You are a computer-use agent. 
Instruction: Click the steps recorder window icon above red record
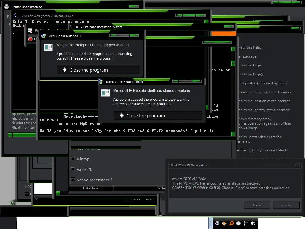30,30
